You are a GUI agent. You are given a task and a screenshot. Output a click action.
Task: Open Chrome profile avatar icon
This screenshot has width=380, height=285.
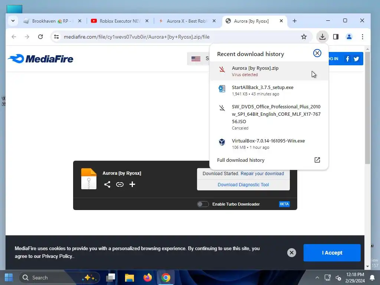coord(349,37)
